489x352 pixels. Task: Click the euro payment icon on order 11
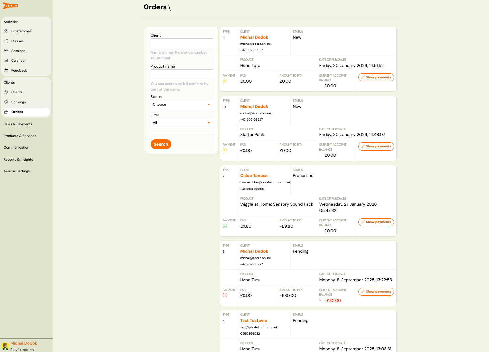point(225,80)
